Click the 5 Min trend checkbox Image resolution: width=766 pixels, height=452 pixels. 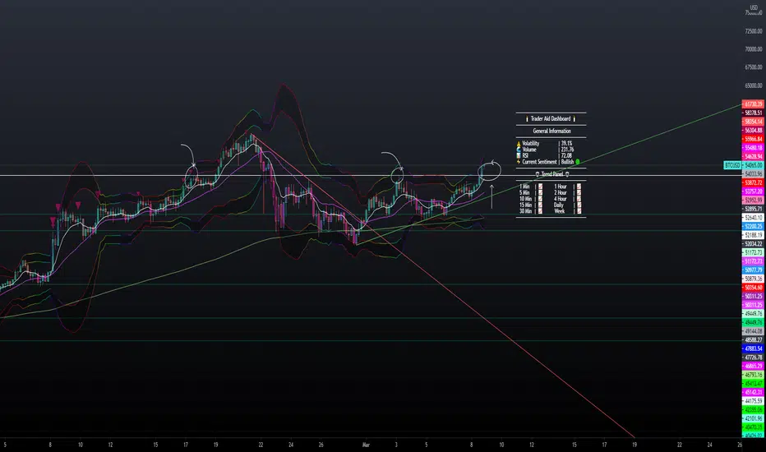click(x=540, y=192)
